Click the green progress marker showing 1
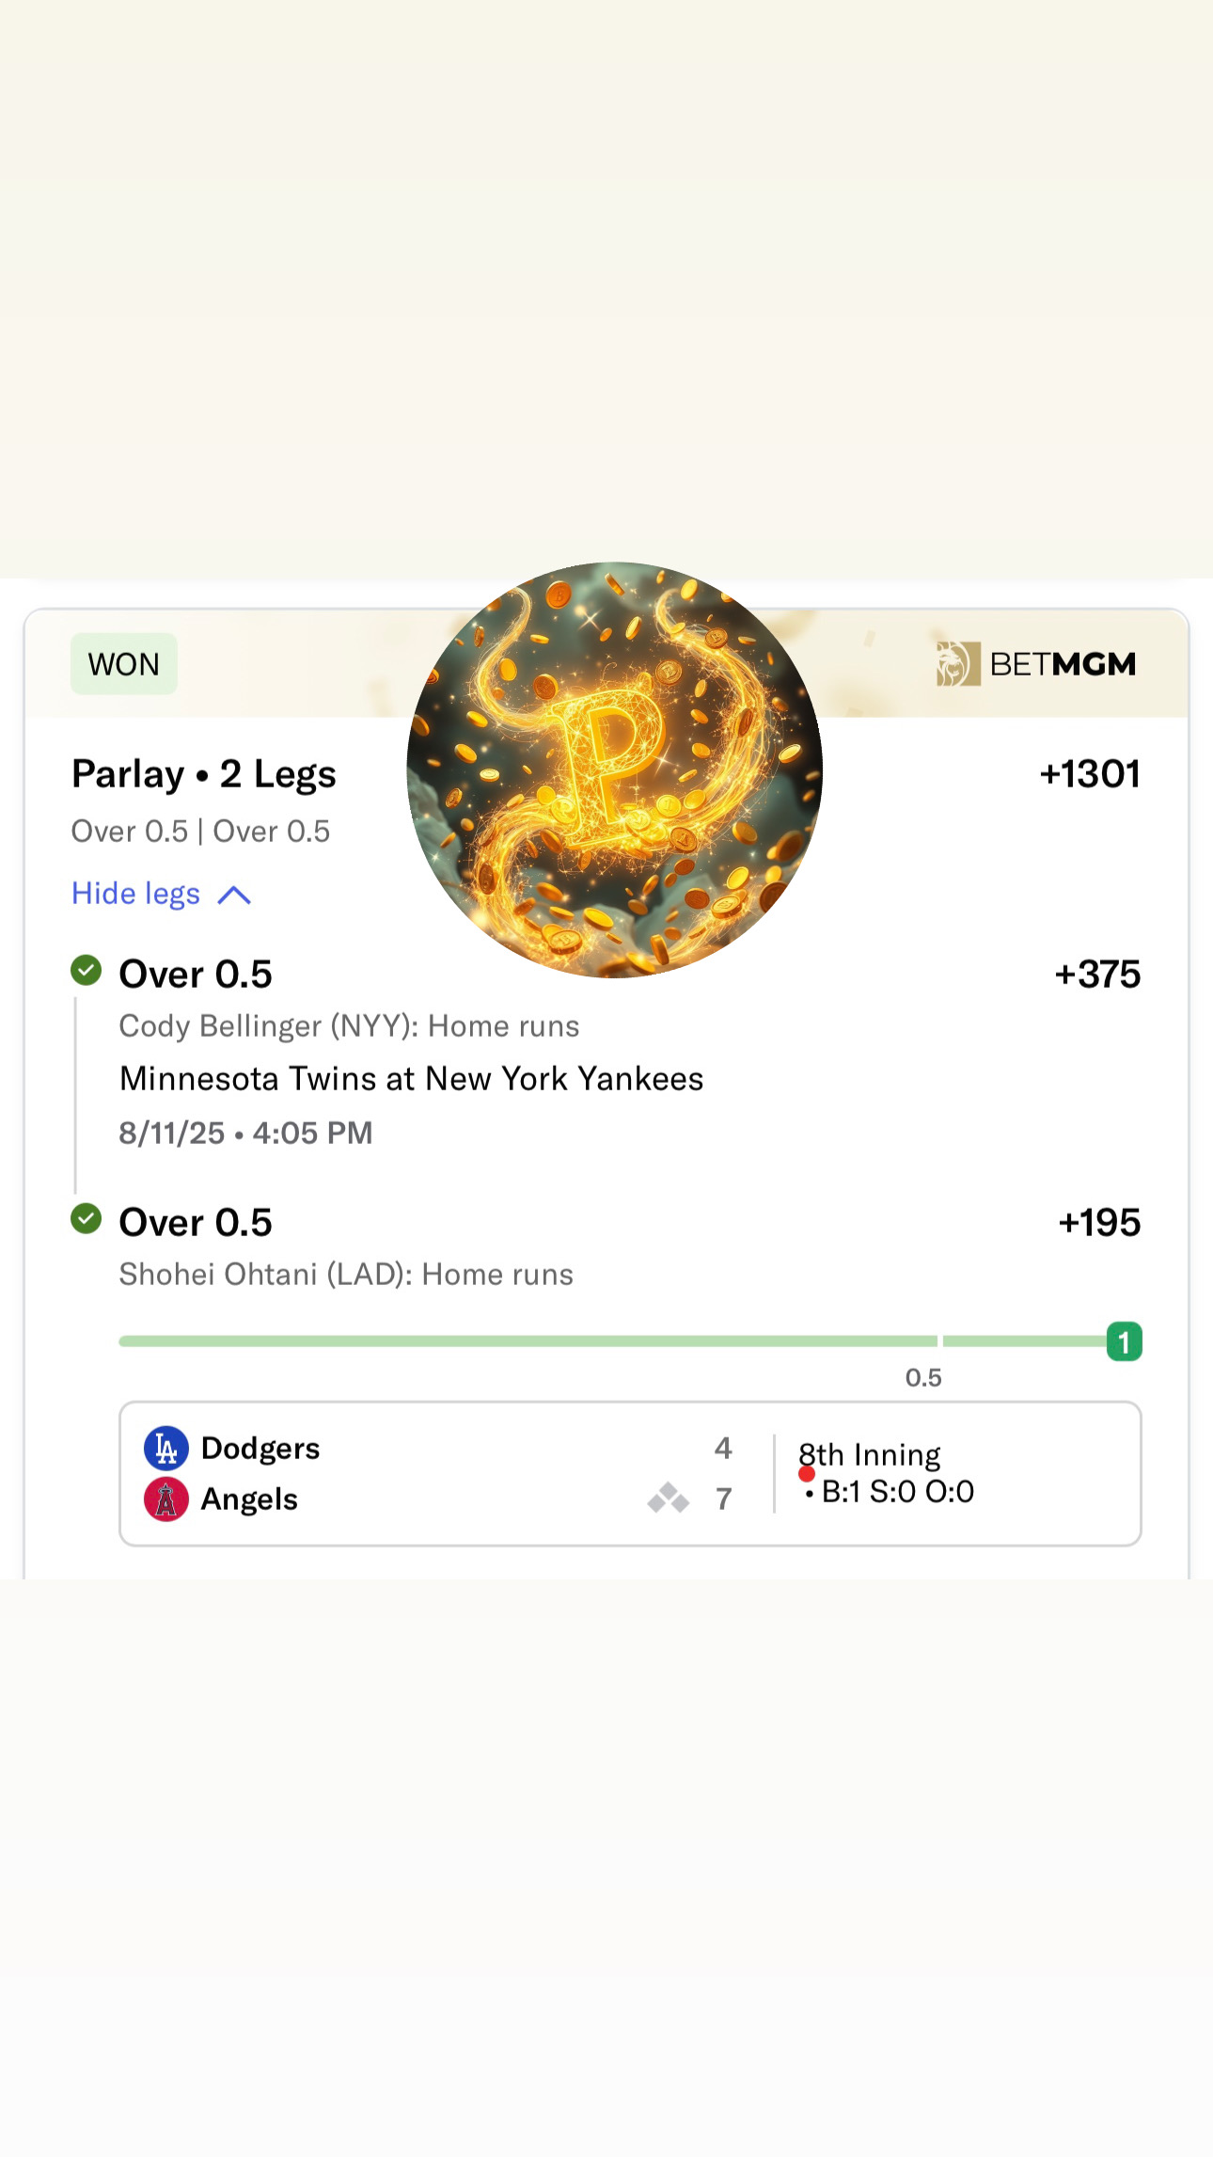The image size is (1213, 2157). pos(1124,1342)
